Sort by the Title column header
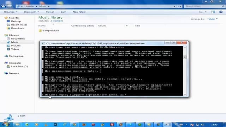 [x=137, y=26]
